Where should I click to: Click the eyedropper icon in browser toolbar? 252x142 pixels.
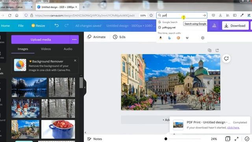(x=242, y=15)
